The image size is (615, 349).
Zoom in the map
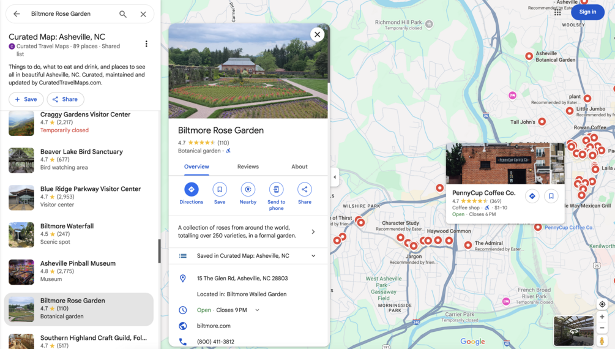point(602,317)
